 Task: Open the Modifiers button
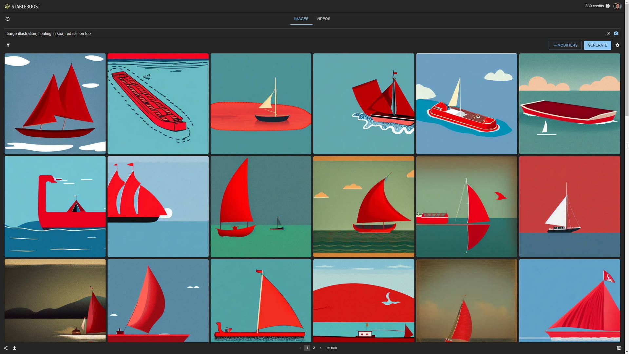(x=565, y=45)
